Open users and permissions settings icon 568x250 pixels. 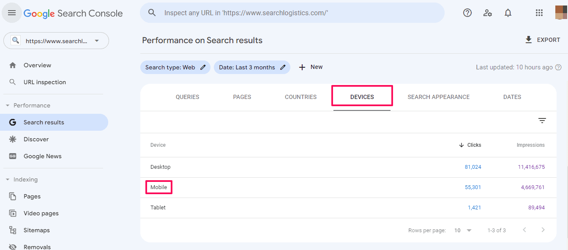click(x=488, y=13)
